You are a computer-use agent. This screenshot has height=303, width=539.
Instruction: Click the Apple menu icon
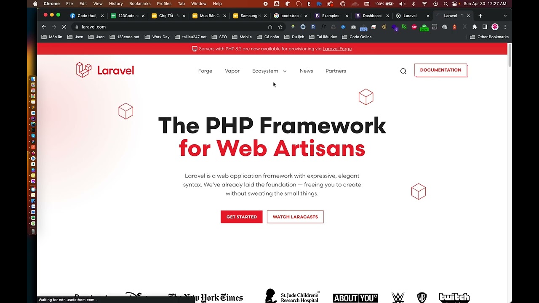pos(35,4)
